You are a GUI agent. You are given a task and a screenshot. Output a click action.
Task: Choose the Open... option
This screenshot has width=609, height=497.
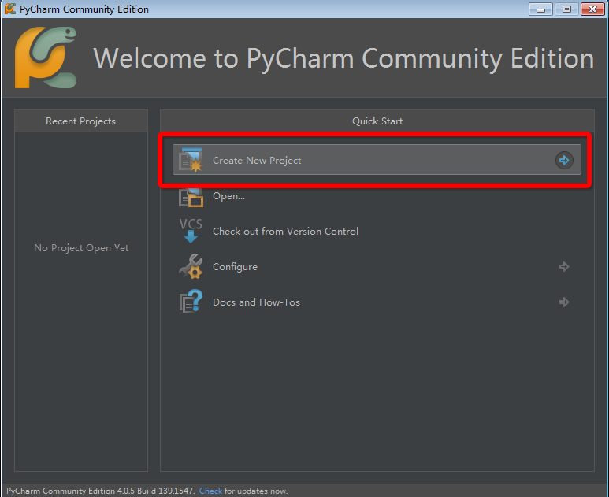click(x=228, y=195)
